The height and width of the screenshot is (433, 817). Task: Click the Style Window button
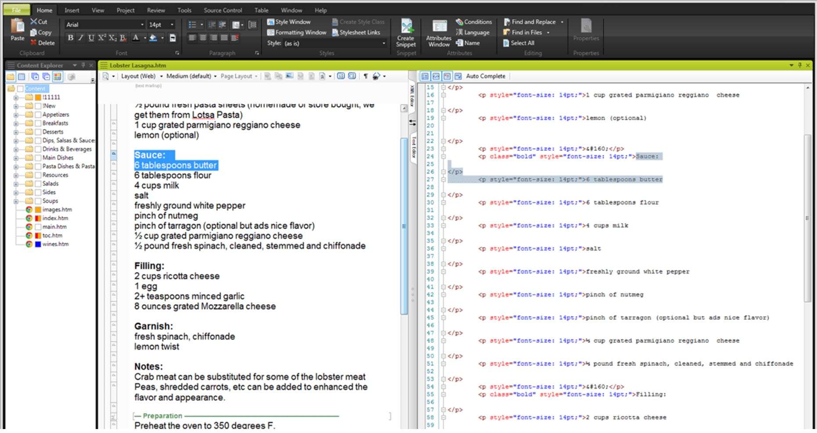[x=289, y=22]
